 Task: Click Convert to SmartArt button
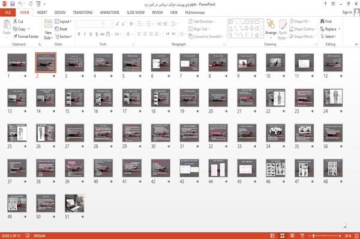[206, 37]
